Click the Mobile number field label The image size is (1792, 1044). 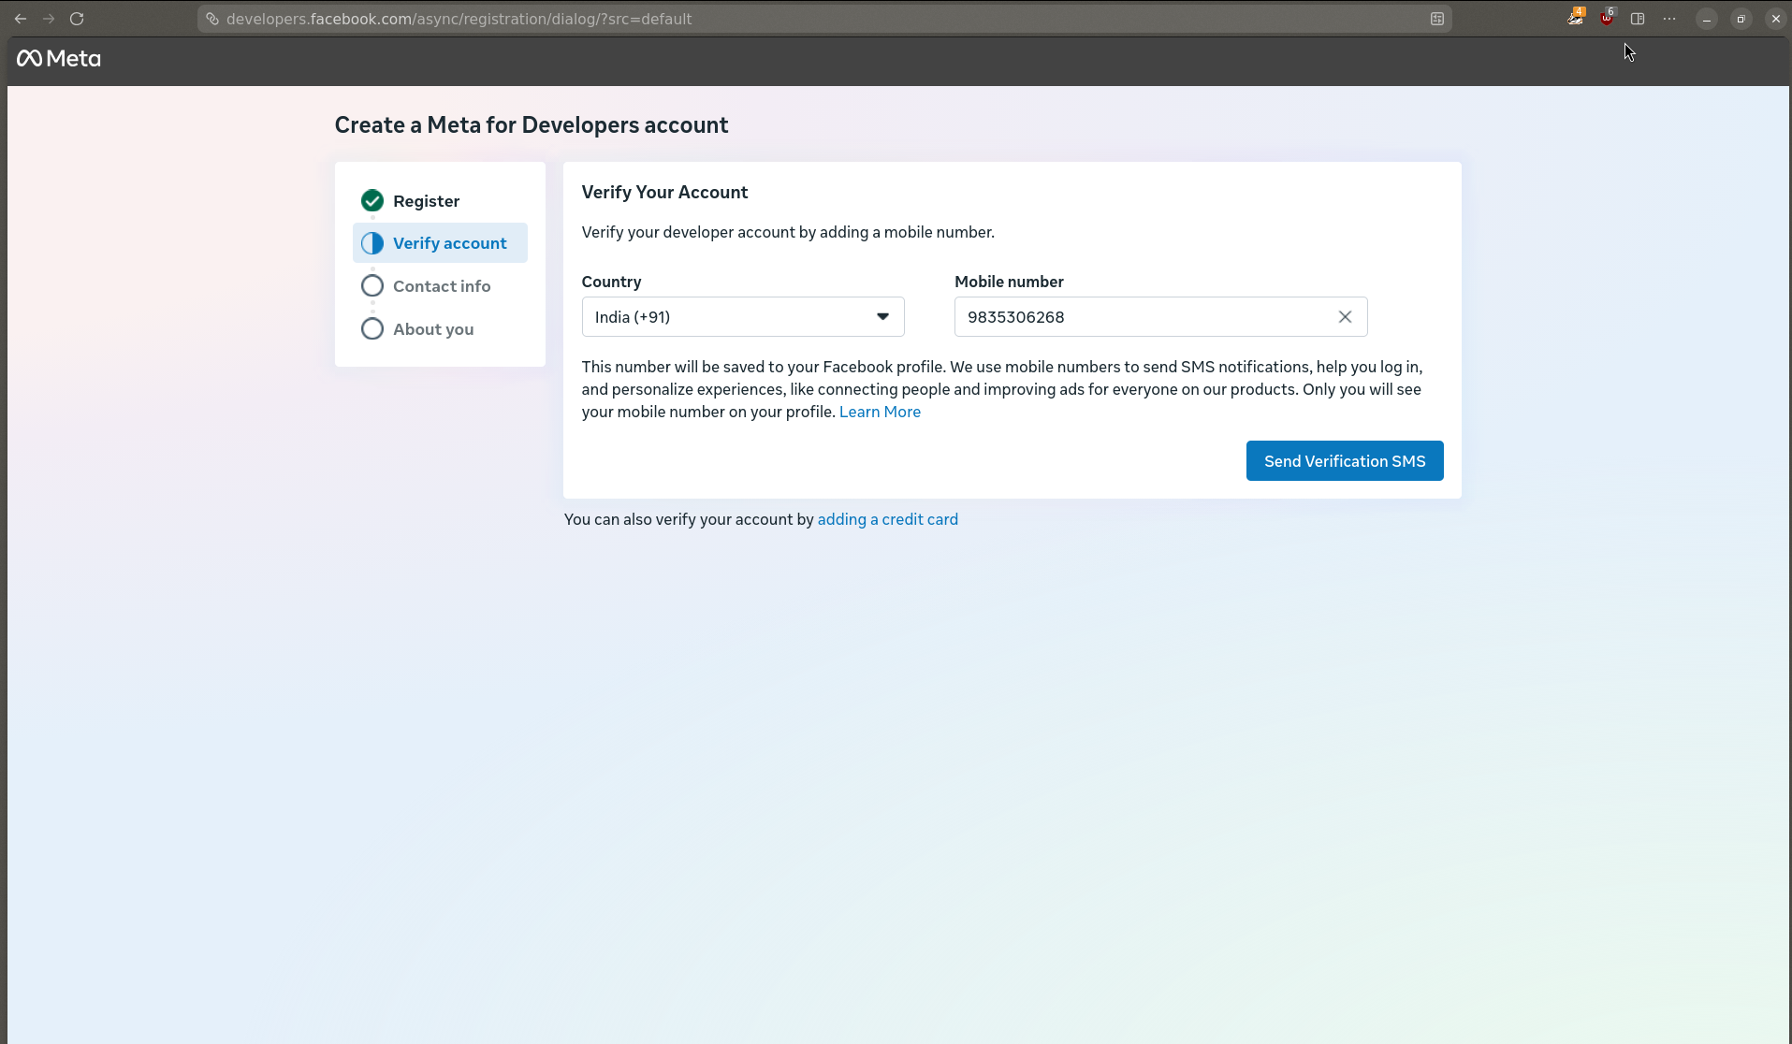tap(1009, 282)
